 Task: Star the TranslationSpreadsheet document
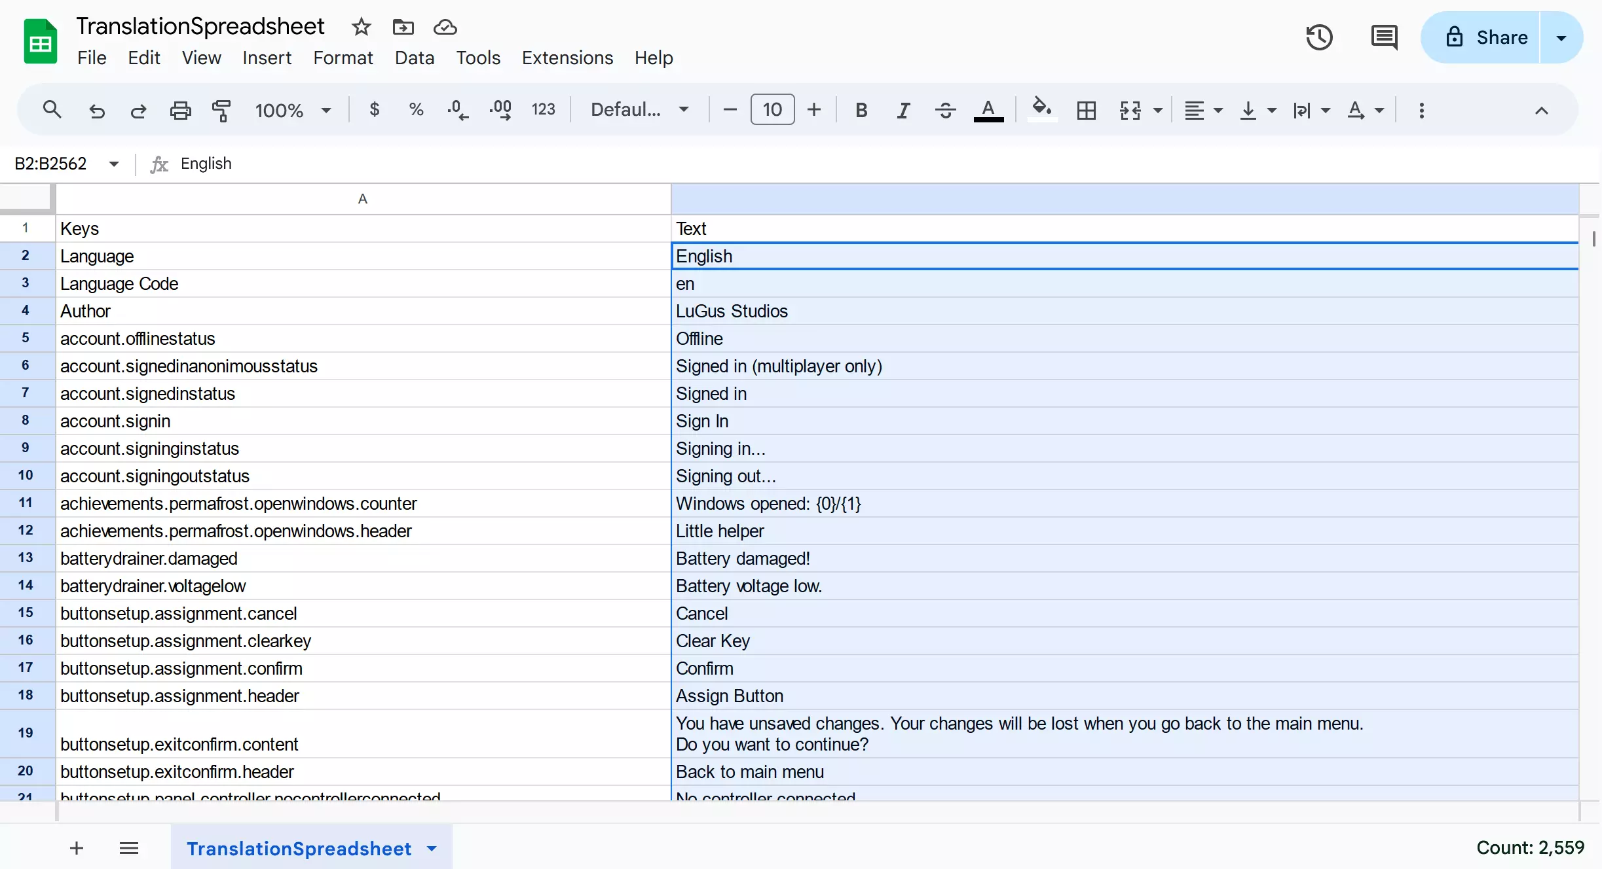click(361, 27)
